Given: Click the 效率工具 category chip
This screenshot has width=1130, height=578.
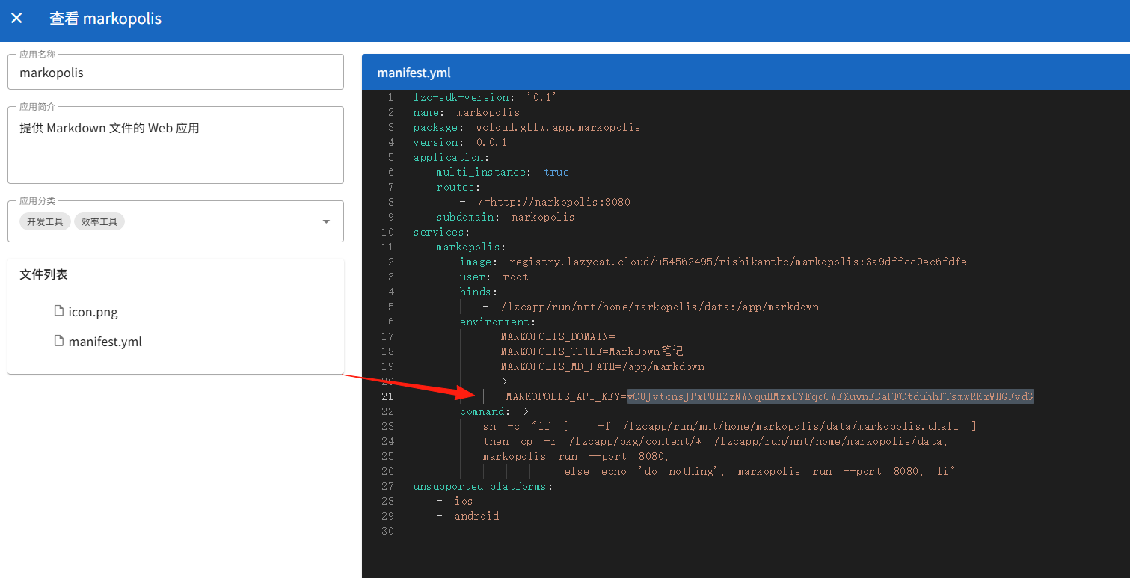Looking at the screenshot, I should pyautogui.click(x=99, y=221).
